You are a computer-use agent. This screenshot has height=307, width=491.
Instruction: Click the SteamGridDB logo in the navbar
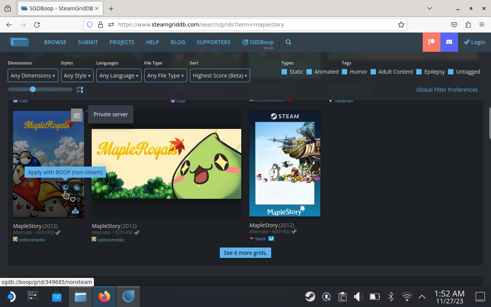click(20, 42)
